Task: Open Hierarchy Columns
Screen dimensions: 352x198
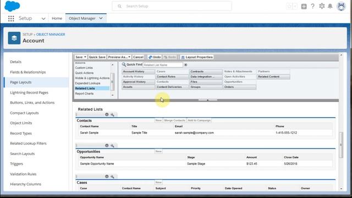Action: tap(26, 184)
